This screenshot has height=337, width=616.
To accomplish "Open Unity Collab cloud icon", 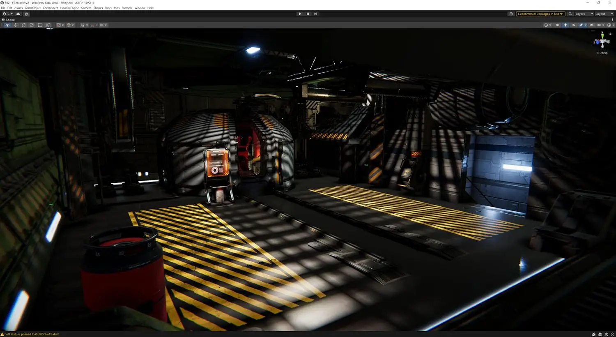I will click(18, 14).
